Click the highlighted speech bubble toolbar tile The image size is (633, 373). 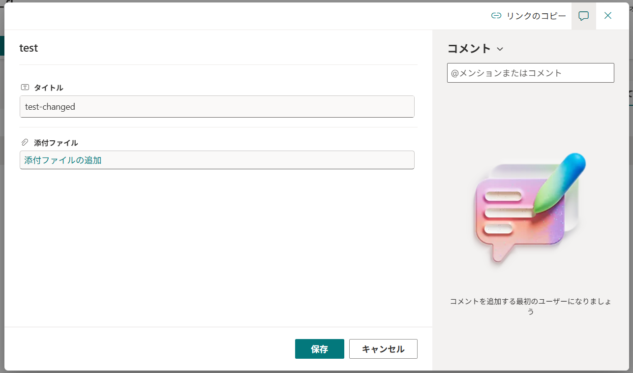point(583,15)
